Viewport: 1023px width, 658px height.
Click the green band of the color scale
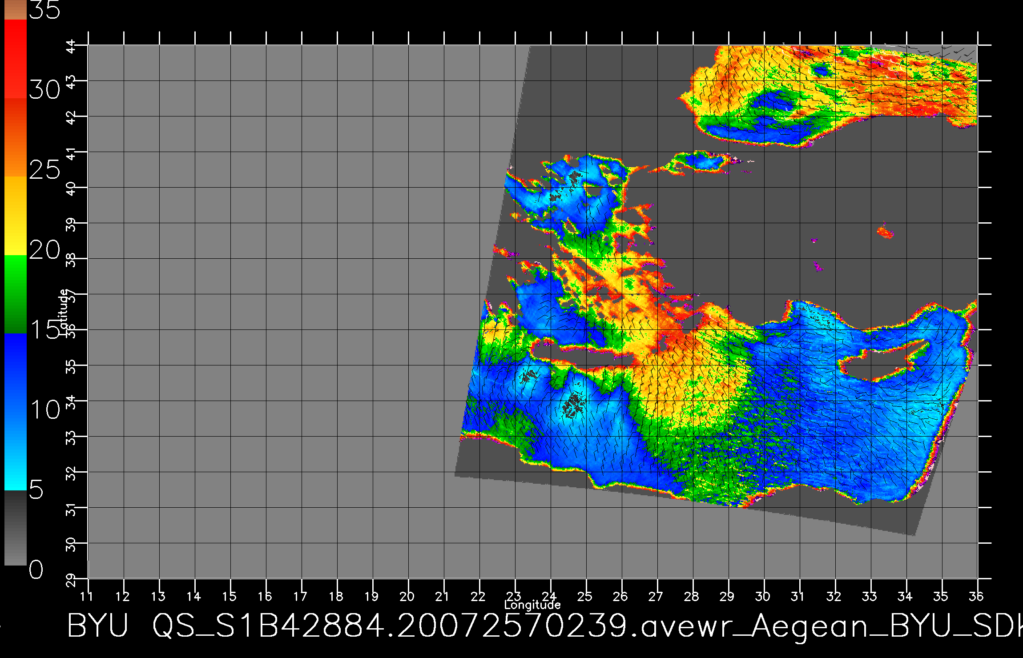pyautogui.click(x=16, y=294)
